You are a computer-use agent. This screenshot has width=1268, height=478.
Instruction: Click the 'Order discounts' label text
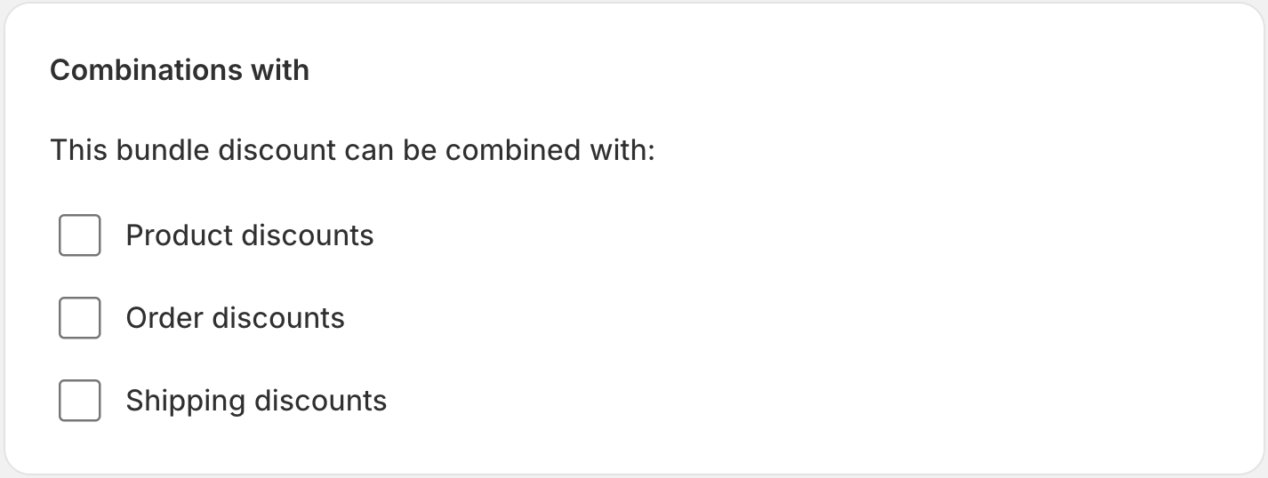tap(235, 318)
